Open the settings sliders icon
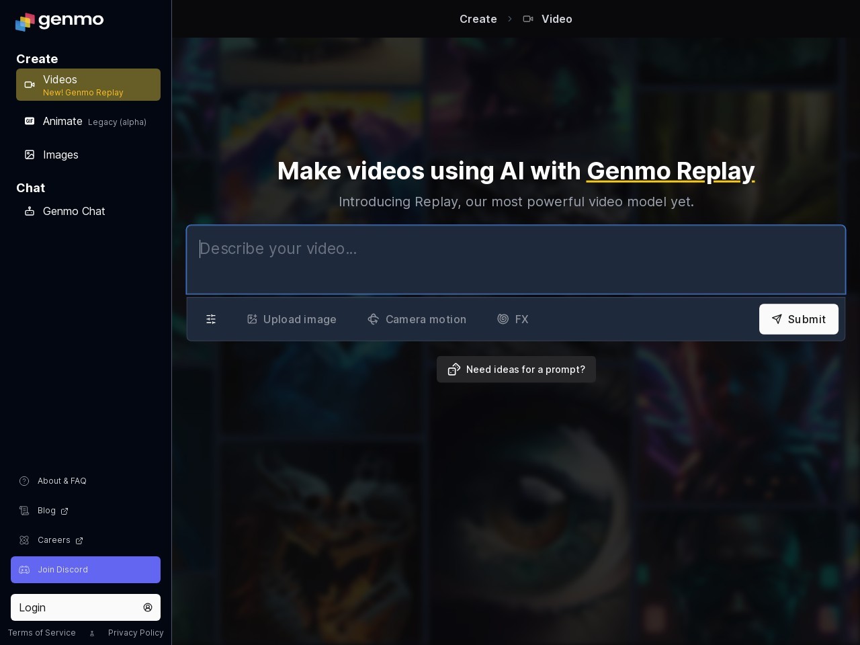The image size is (860, 645). (x=211, y=319)
